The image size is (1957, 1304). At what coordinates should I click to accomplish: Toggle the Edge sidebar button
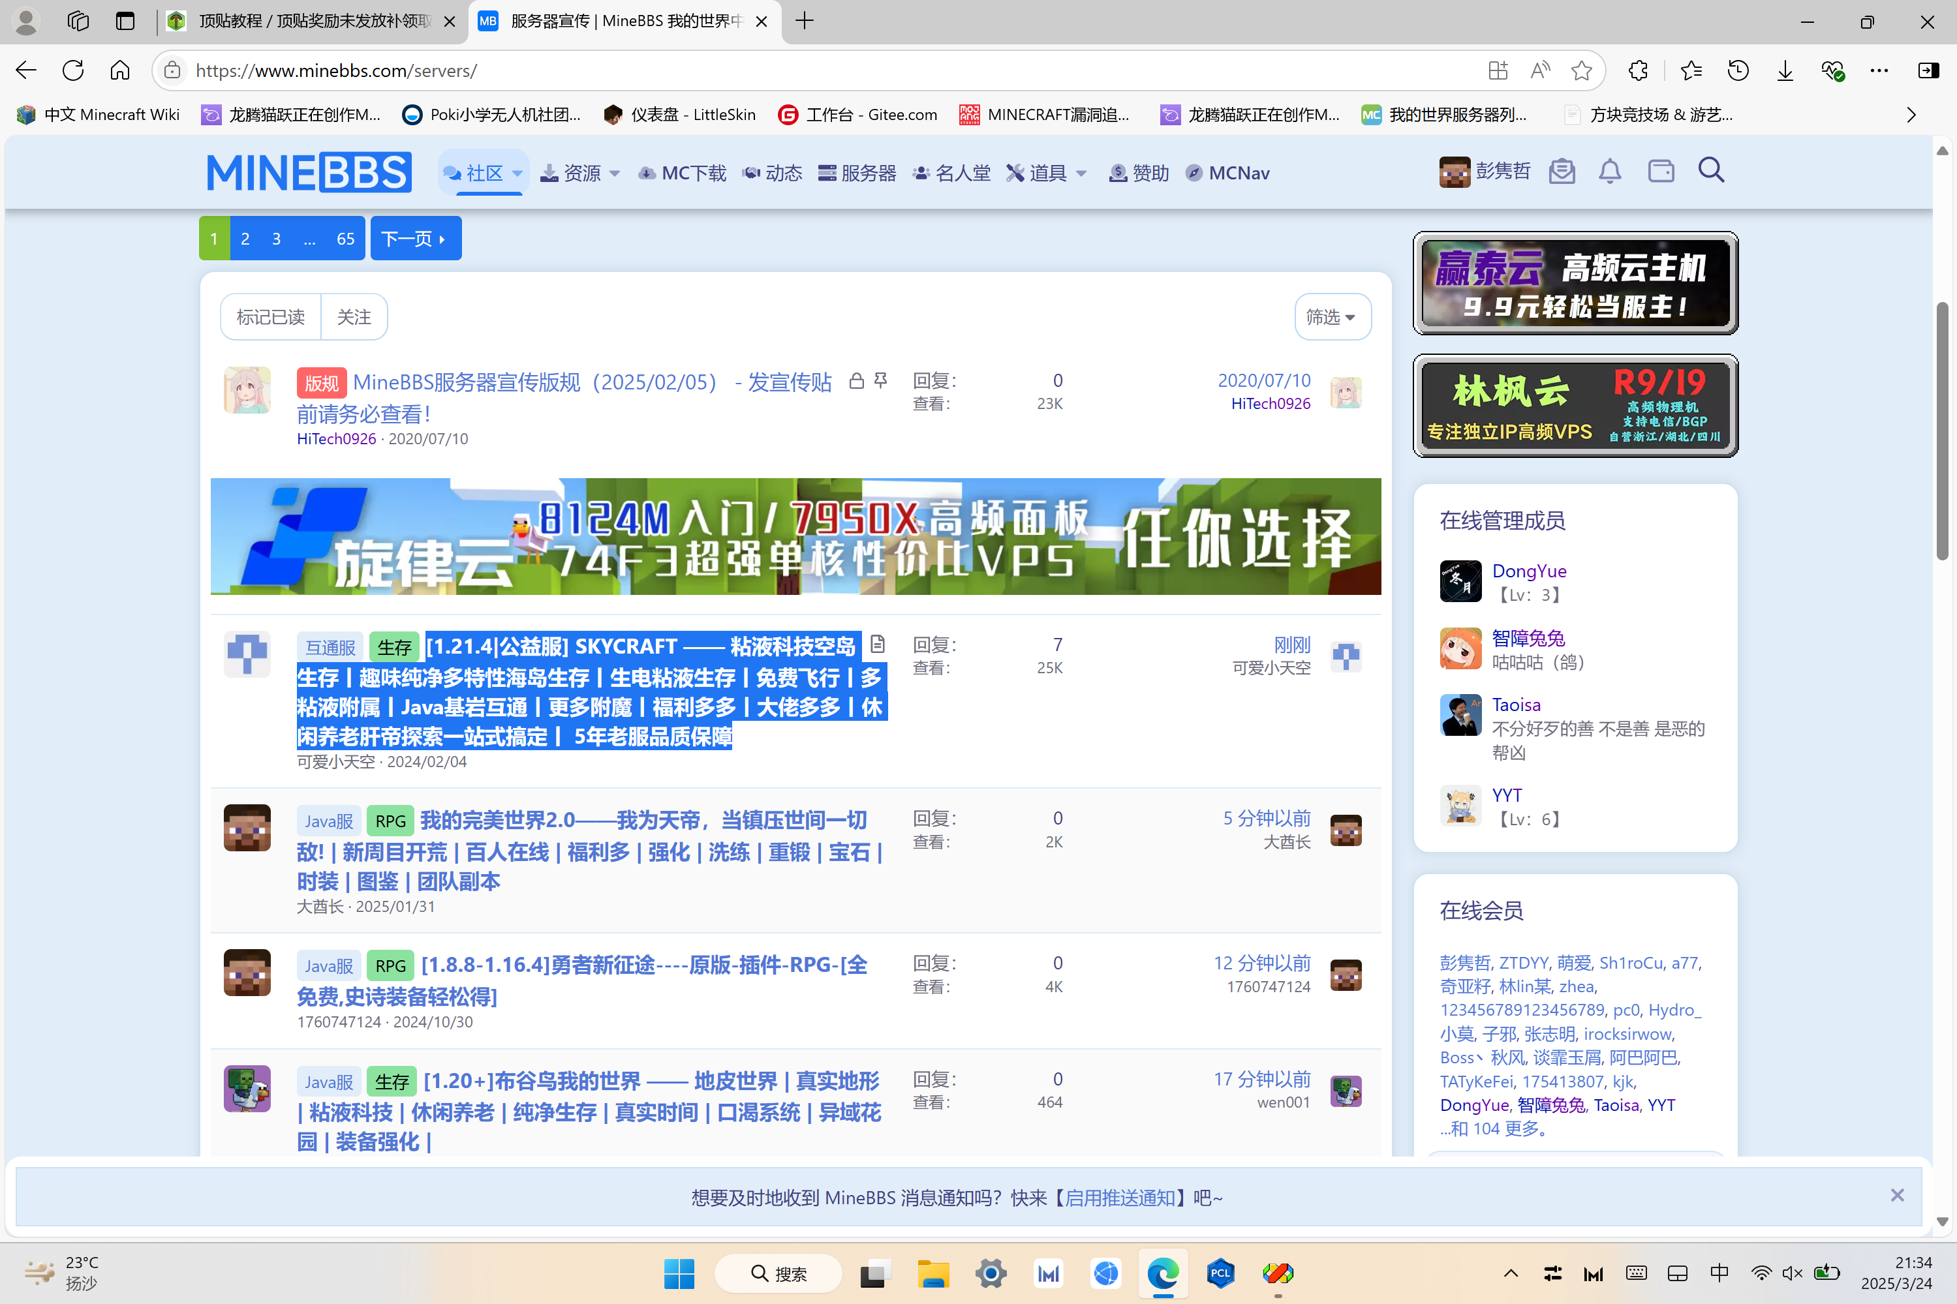[1928, 70]
